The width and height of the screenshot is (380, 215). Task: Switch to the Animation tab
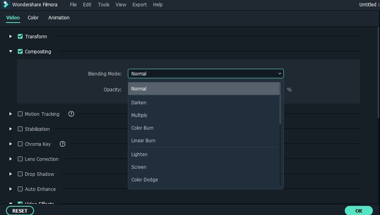point(59,18)
